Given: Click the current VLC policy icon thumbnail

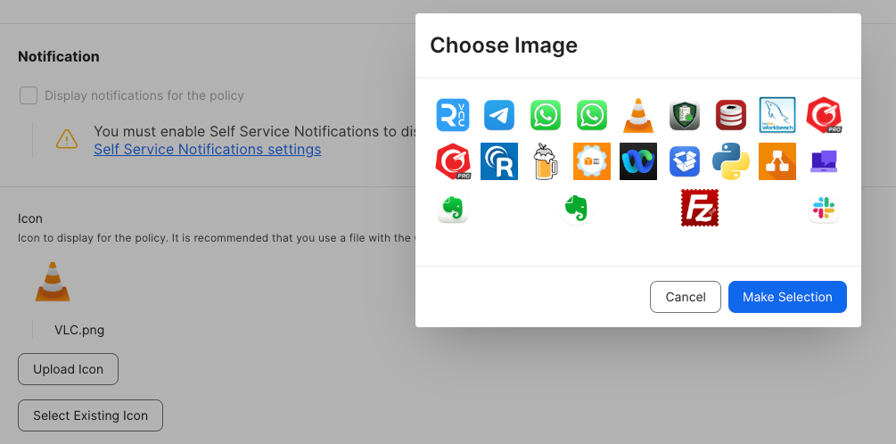Looking at the screenshot, I should coord(53,281).
